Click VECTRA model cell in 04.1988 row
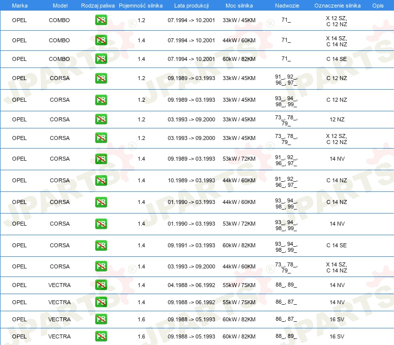394x345 pixels. coord(59,285)
